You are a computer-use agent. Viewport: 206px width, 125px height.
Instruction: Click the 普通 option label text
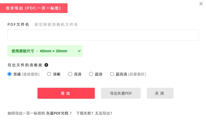[17, 74]
